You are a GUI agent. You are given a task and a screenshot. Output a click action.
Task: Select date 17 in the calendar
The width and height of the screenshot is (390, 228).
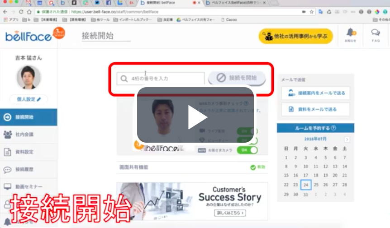pos(306,175)
